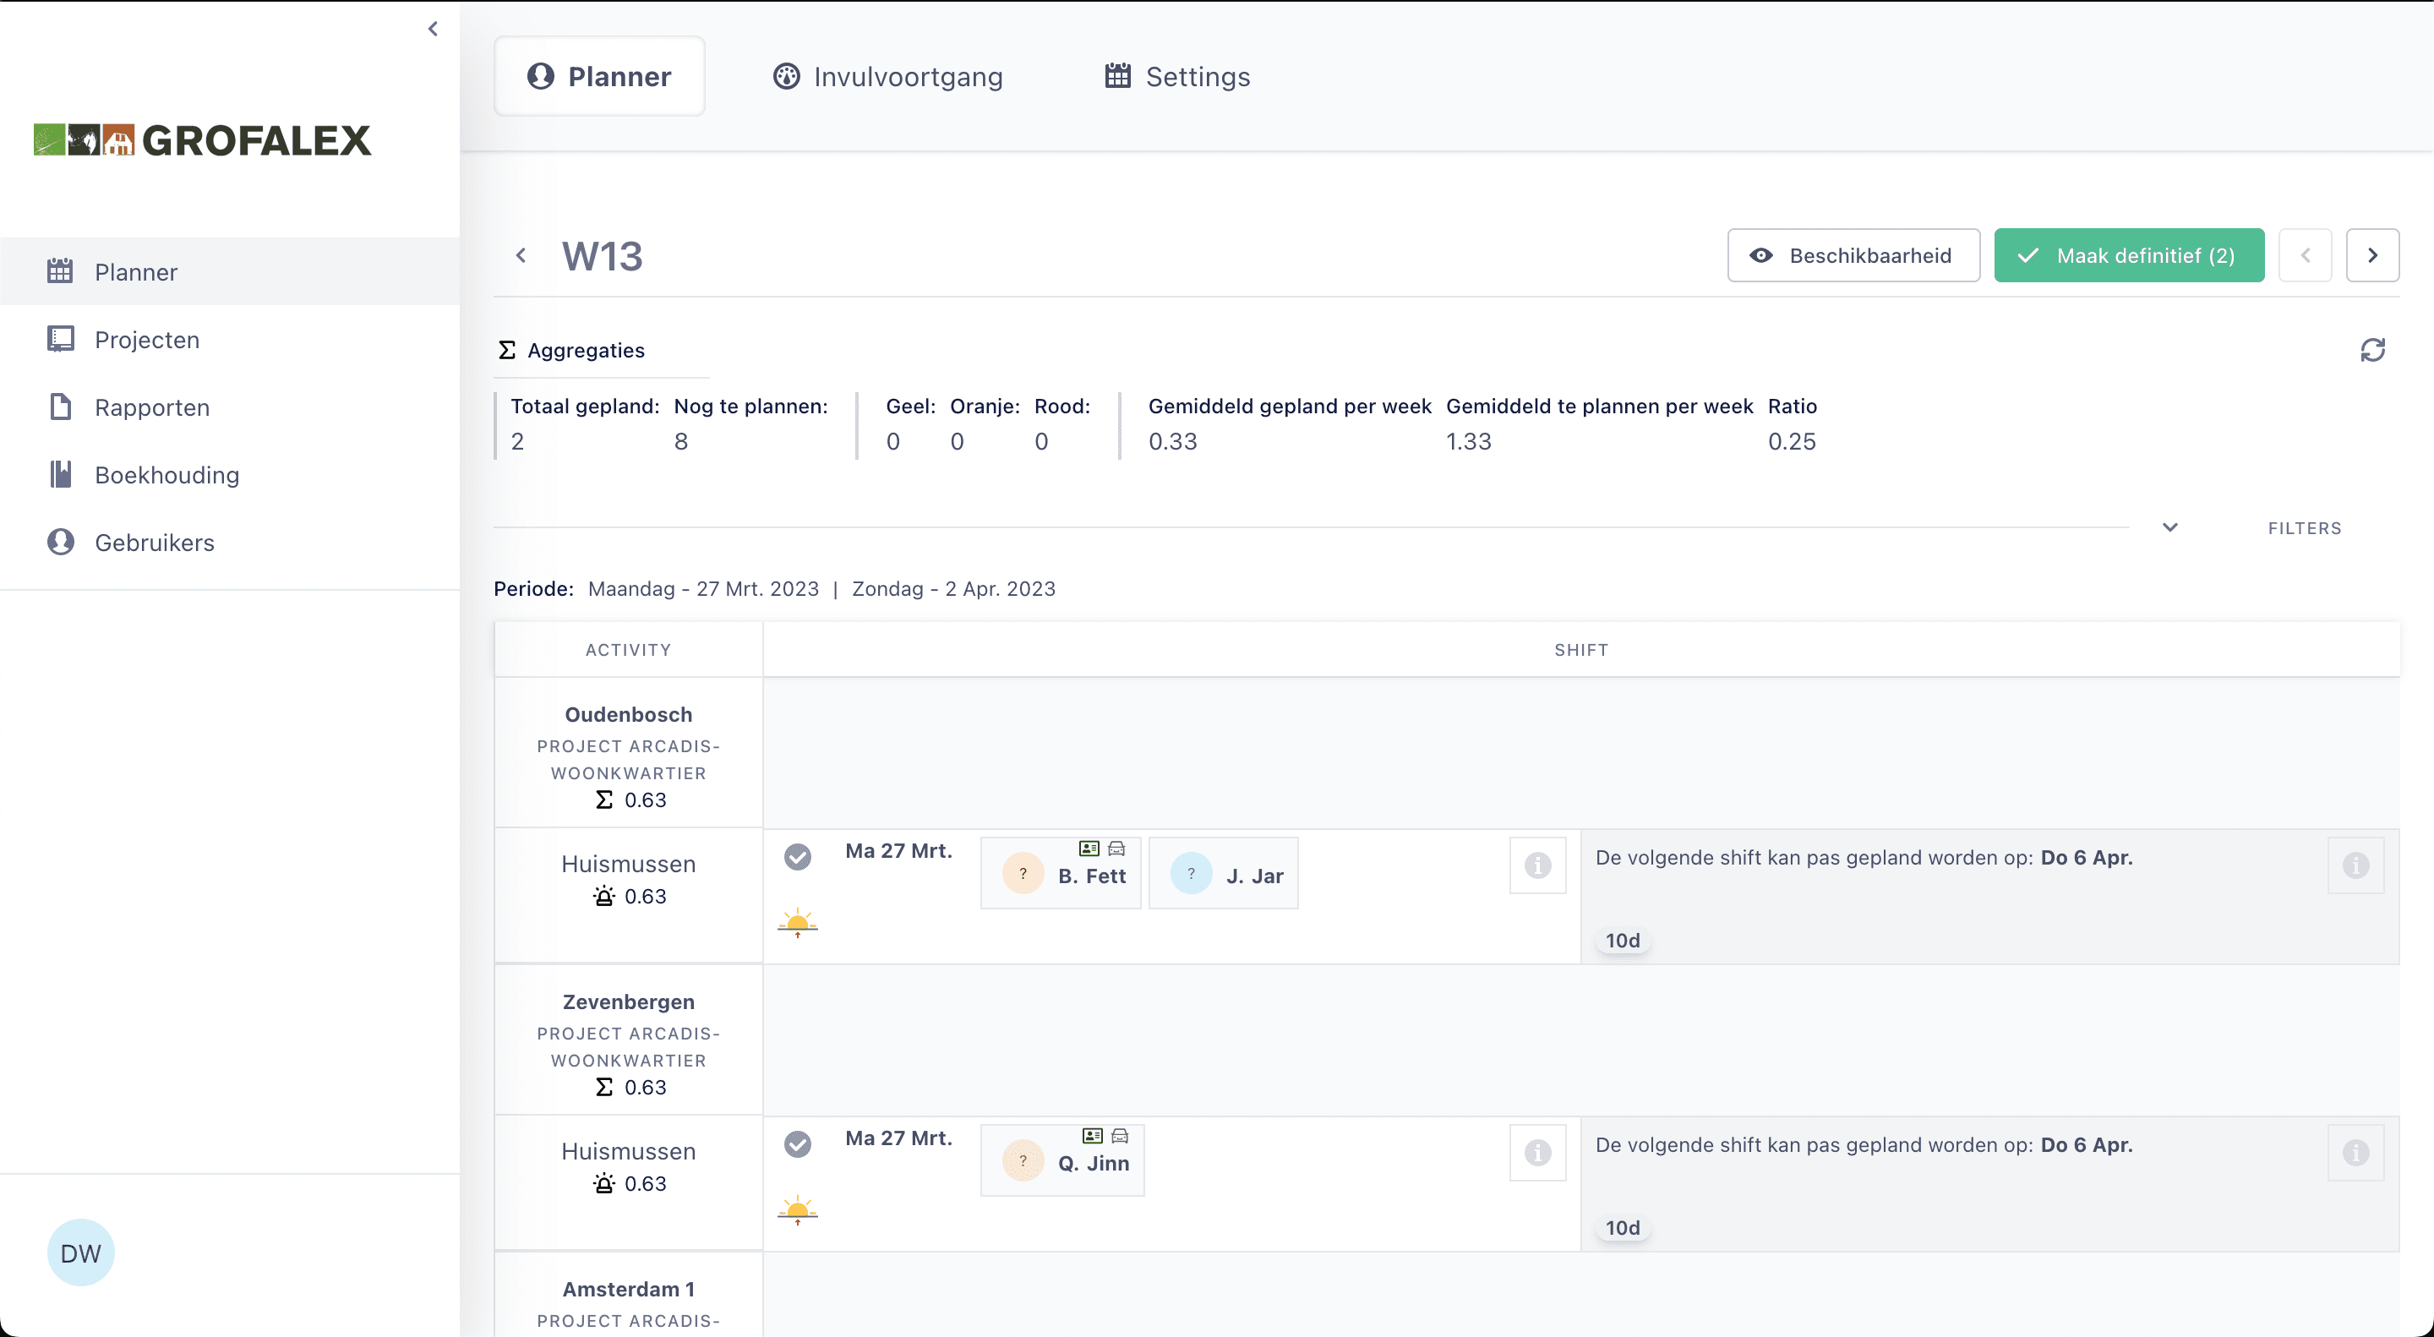
Task: Click Huismussen activity under Zevenbergen
Action: [628, 1151]
